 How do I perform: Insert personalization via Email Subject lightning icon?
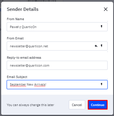click(x=101, y=84)
